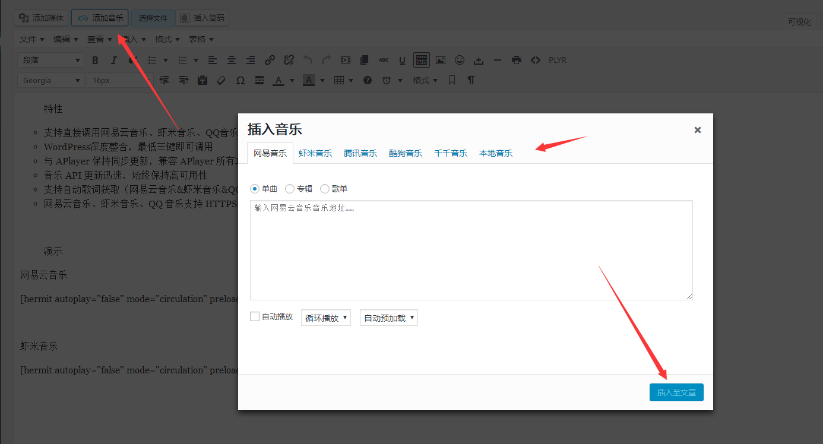Screen dimensions: 823x444
Task: Expand the 自动预加载 preload dropdown
Action: tap(389, 318)
